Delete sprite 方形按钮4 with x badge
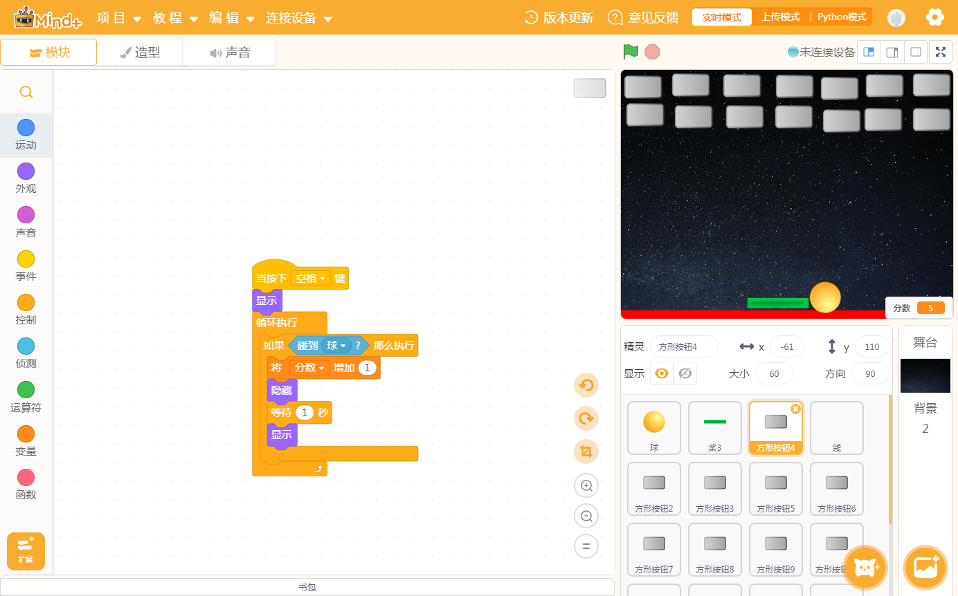 (x=795, y=409)
